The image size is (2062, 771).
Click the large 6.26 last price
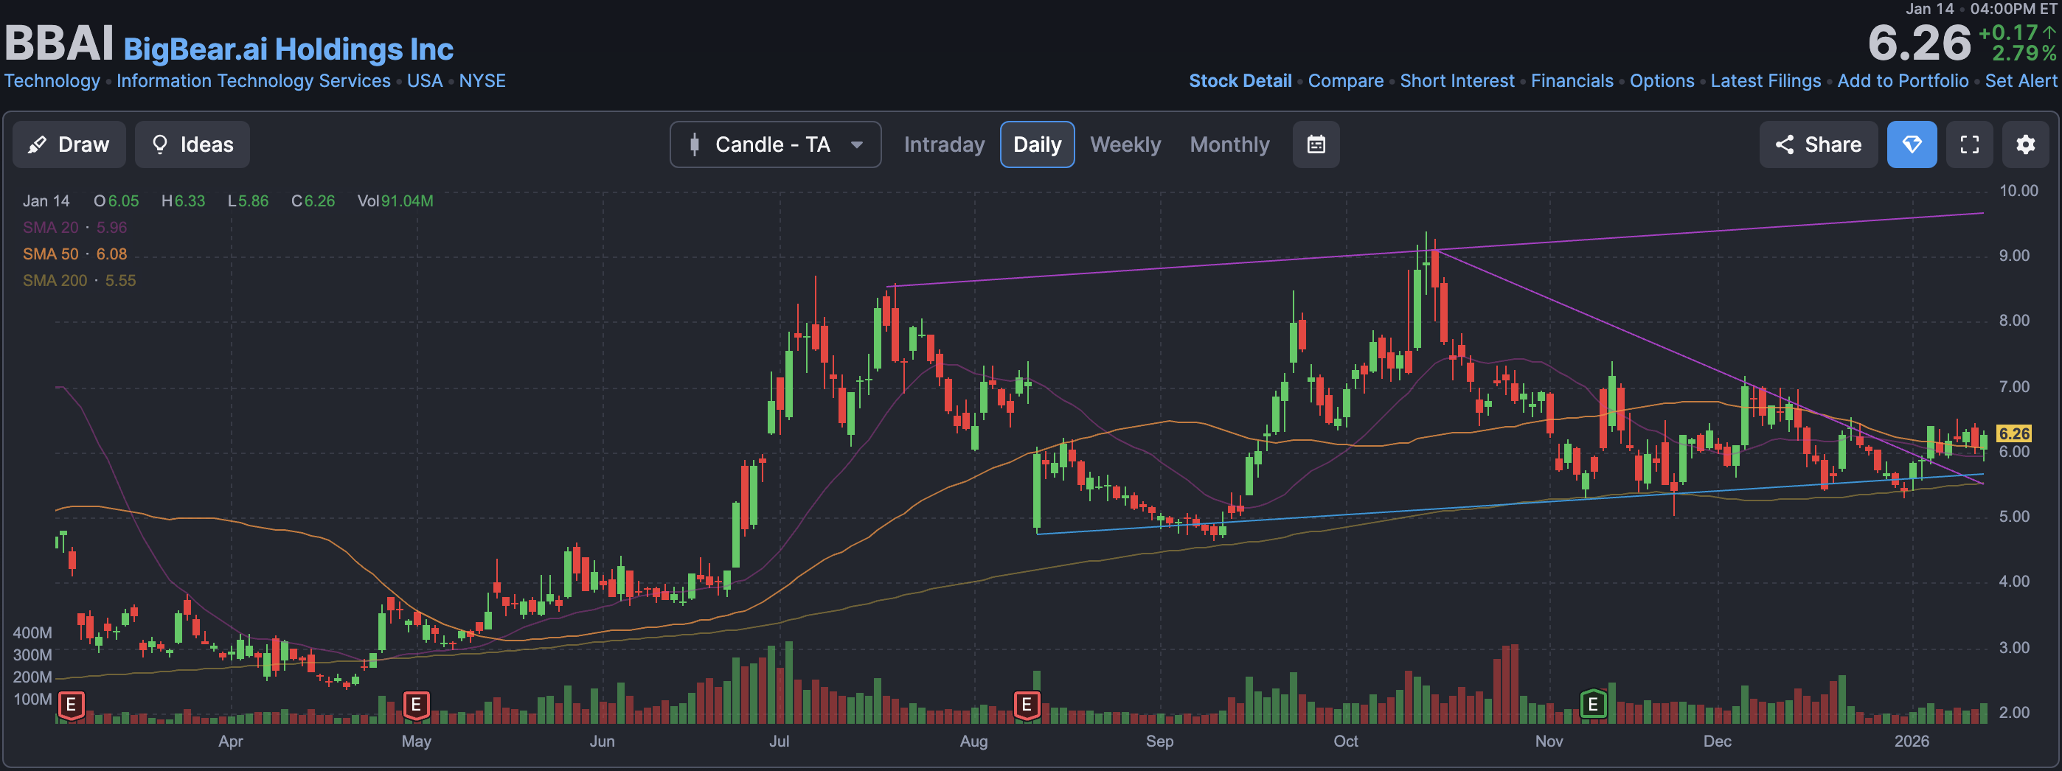click(1919, 43)
